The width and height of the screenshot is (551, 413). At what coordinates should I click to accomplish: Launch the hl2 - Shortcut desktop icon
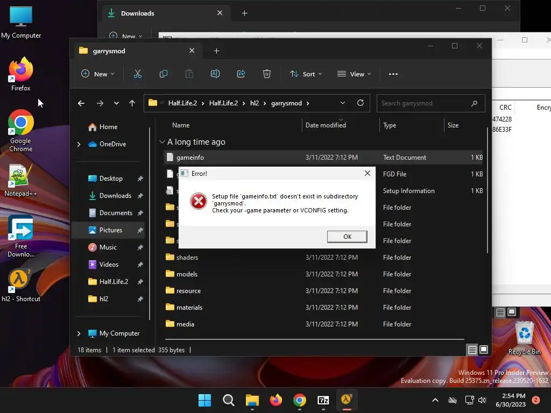point(21,286)
